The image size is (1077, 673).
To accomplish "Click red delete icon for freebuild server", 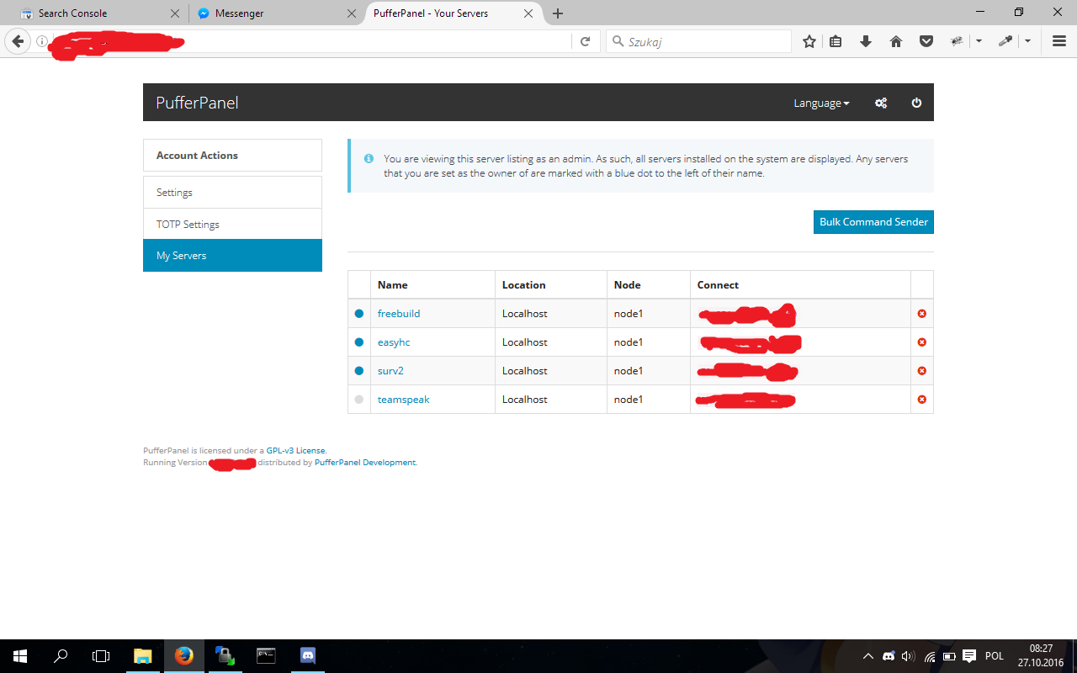I will (x=921, y=314).
